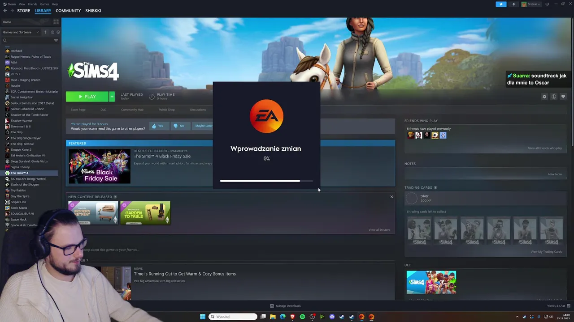
Task: Go back with the left arrow
Action: [5, 10]
